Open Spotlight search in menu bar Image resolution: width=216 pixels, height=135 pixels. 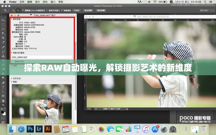point(205,2)
